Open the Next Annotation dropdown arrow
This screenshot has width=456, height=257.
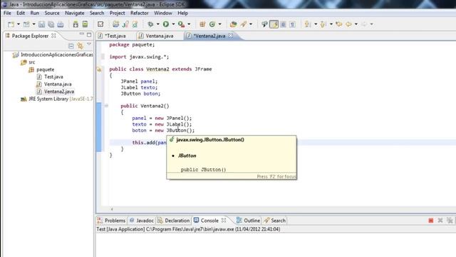coord(316,24)
